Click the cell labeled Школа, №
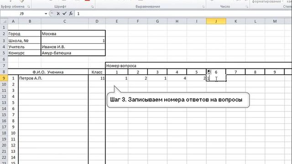Image resolution: width=292 pixels, height=164 pixels. [x=24, y=41]
